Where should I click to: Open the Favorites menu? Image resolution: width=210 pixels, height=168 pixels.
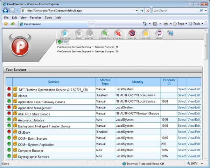35,17
